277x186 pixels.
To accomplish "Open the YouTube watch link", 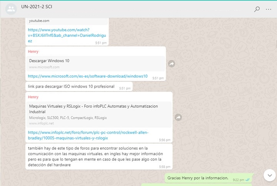I will tap(58, 35).
